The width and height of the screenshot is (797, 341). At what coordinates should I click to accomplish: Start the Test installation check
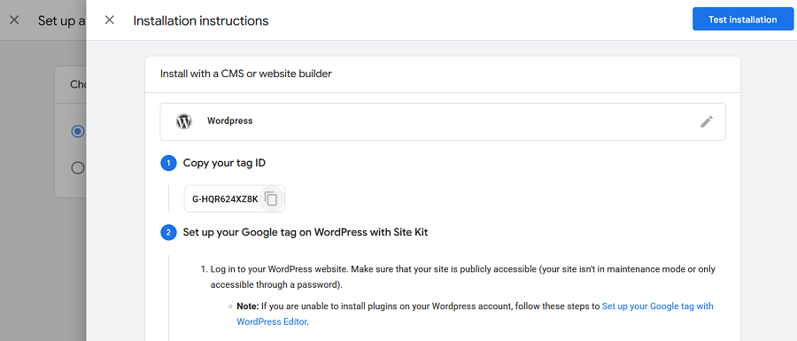743,19
